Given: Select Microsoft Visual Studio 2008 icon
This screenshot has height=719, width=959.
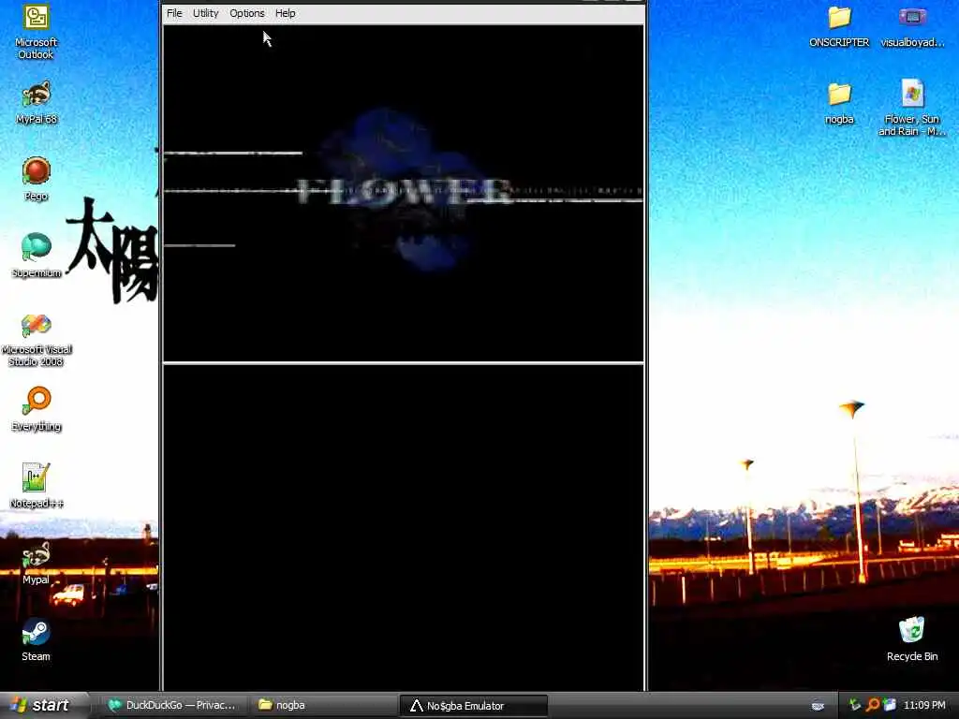Looking at the screenshot, I should (37, 340).
